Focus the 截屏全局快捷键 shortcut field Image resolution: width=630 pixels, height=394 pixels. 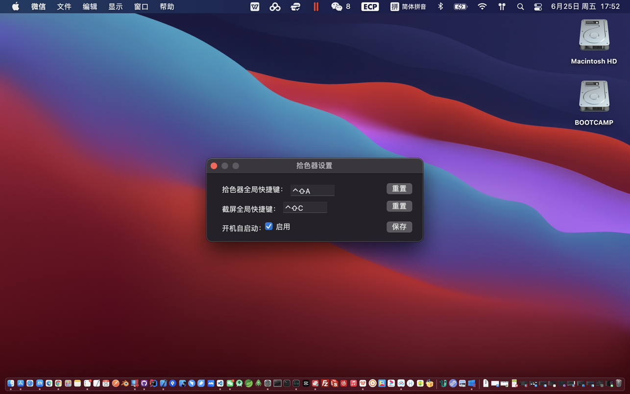(305, 207)
